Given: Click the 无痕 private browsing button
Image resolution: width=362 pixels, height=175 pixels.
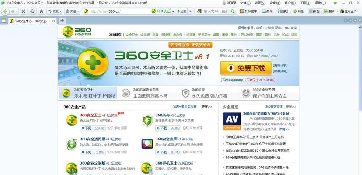Looking at the screenshot, I should click(71, 11).
